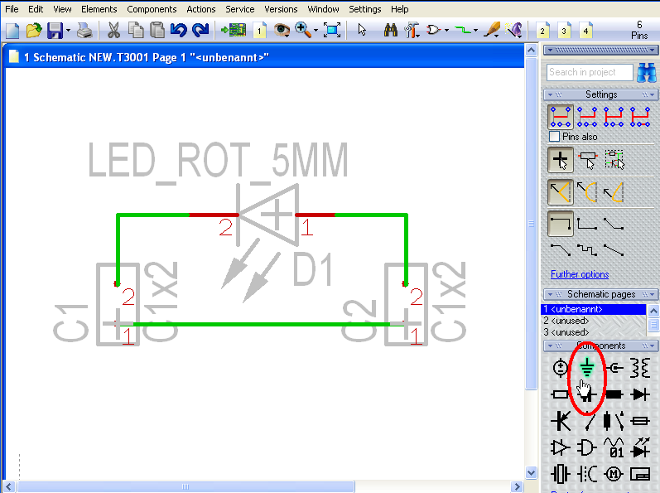Select the drawing pencil tool
The width and height of the screenshot is (660, 493).
point(492,31)
